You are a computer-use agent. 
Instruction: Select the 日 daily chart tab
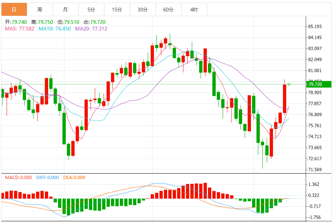[14, 9]
